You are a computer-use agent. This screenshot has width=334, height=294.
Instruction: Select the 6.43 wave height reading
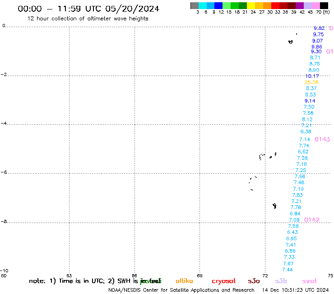click(x=292, y=232)
